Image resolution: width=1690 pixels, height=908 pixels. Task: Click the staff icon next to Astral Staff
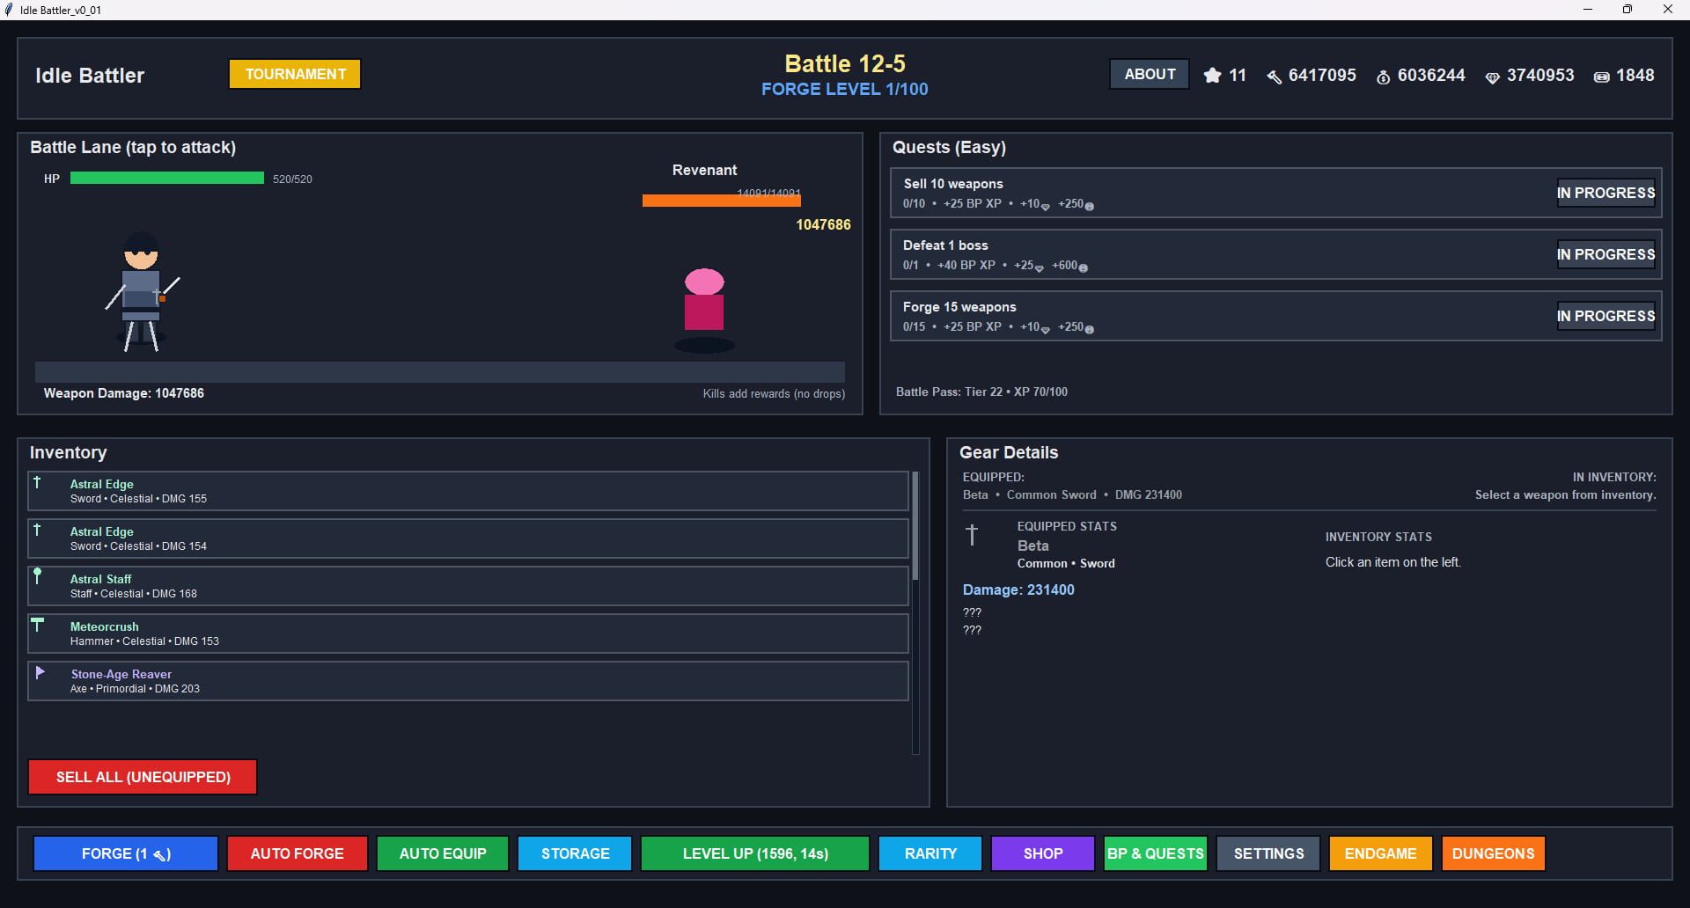(x=38, y=578)
